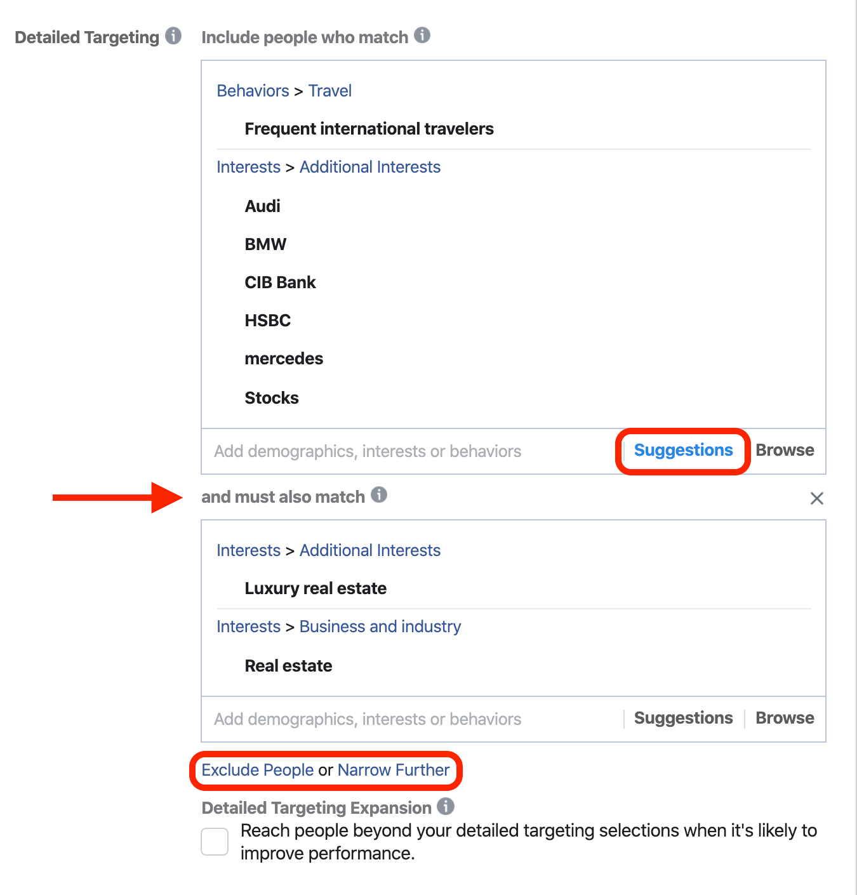This screenshot has height=895, width=857.
Task: Open Browse in the must-also-match box
Action: tap(785, 719)
